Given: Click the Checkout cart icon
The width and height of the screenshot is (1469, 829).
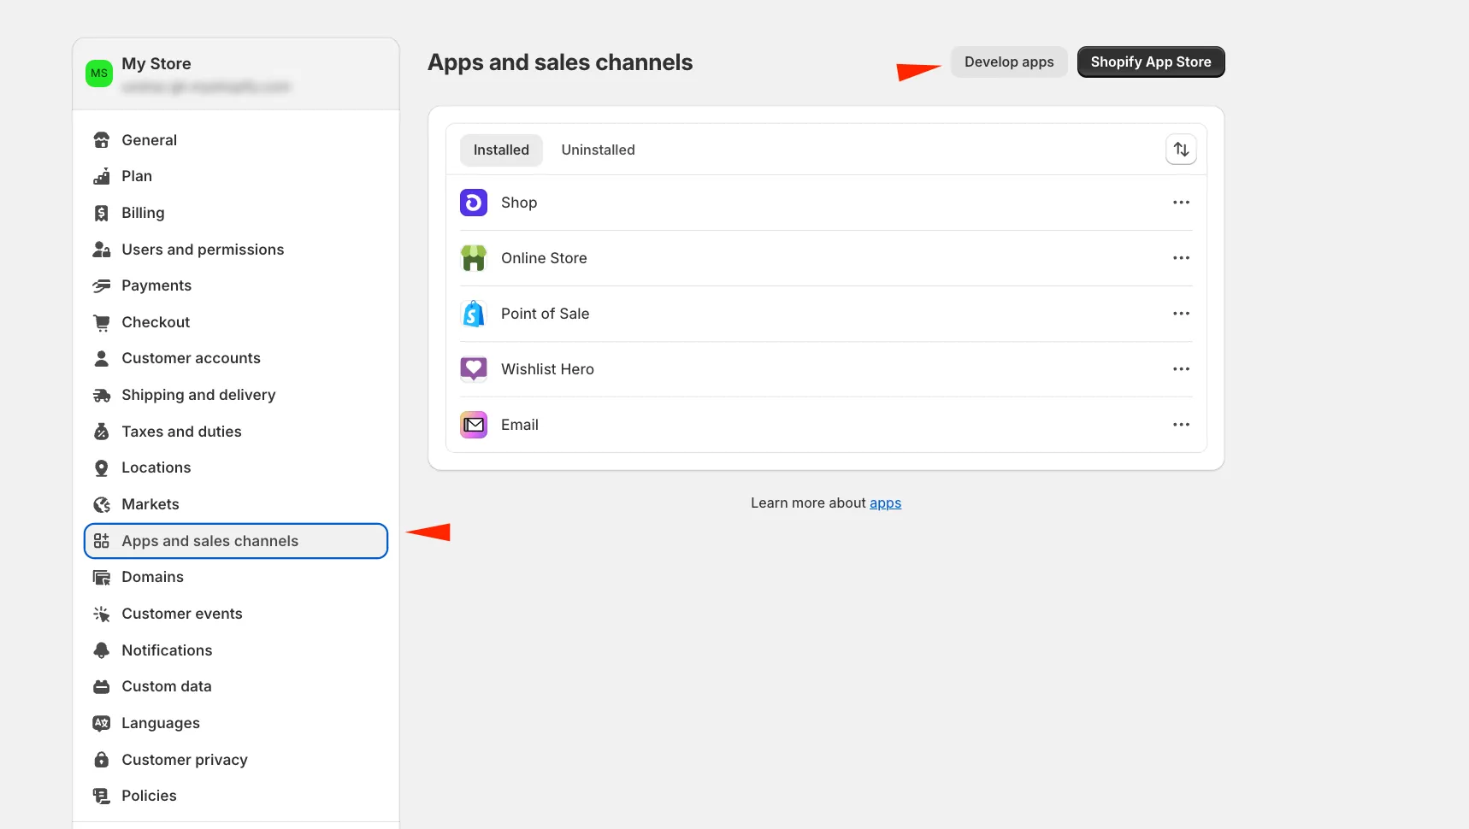Looking at the screenshot, I should (102, 322).
